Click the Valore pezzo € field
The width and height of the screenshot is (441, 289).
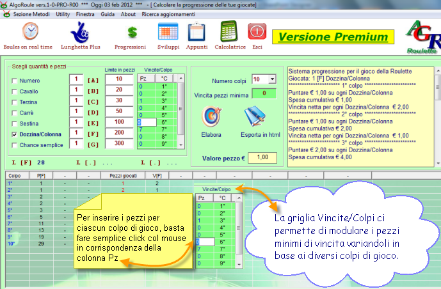(x=262, y=157)
